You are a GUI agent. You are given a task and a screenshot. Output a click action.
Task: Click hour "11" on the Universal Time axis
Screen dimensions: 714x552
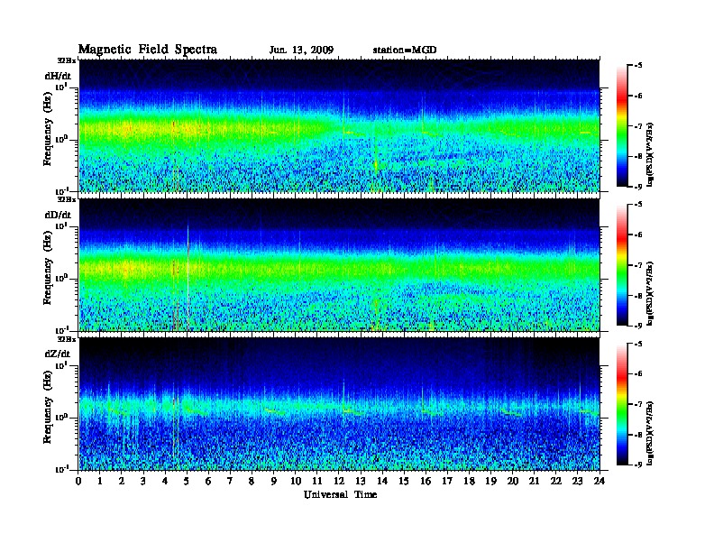click(317, 481)
